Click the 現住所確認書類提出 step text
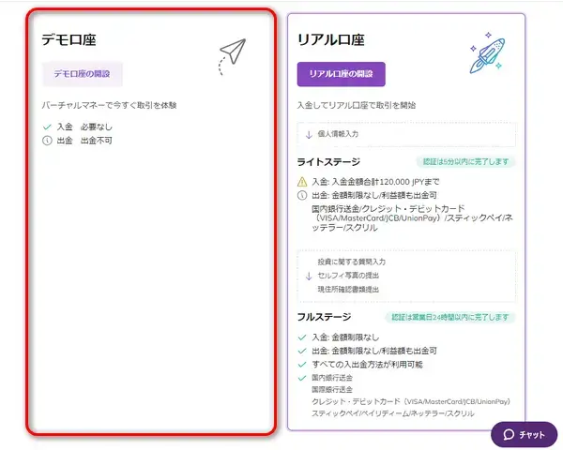This screenshot has height=450, width=563. [348, 290]
